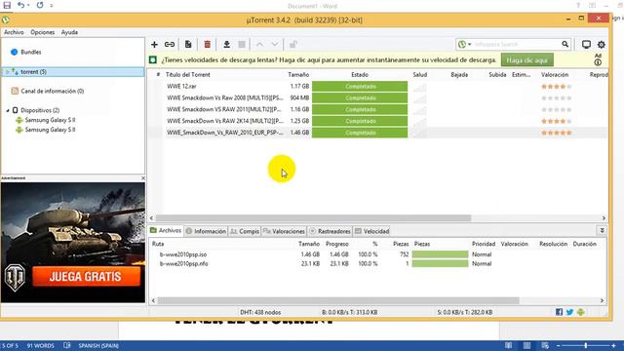Click the torrent list horizontal scrollbar
This screenshot has height=351, width=624.
(x=313, y=218)
